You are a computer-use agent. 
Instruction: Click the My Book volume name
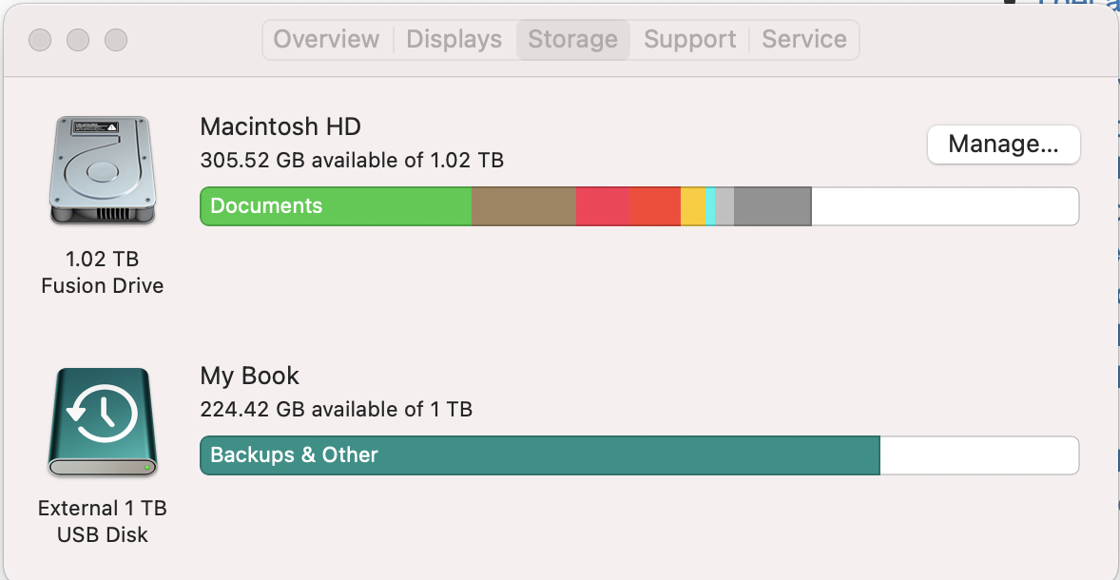pyautogui.click(x=249, y=376)
